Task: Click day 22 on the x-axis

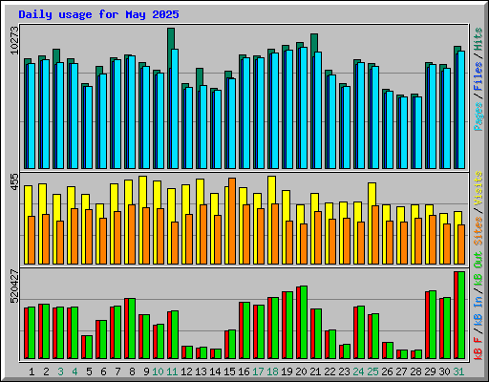Action: [x=330, y=371]
